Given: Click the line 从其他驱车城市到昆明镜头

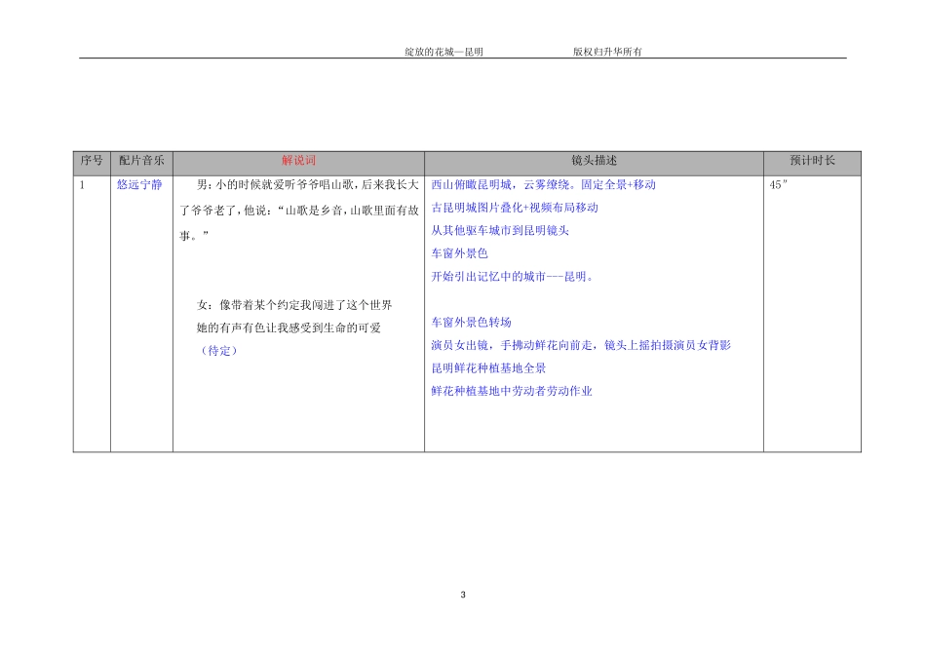Looking at the screenshot, I should pyautogui.click(x=500, y=231).
